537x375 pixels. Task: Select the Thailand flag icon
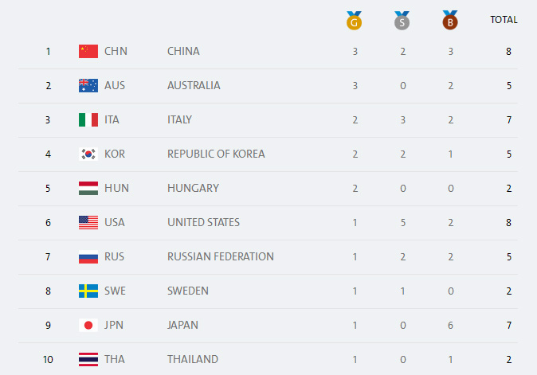(x=88, y=359)
